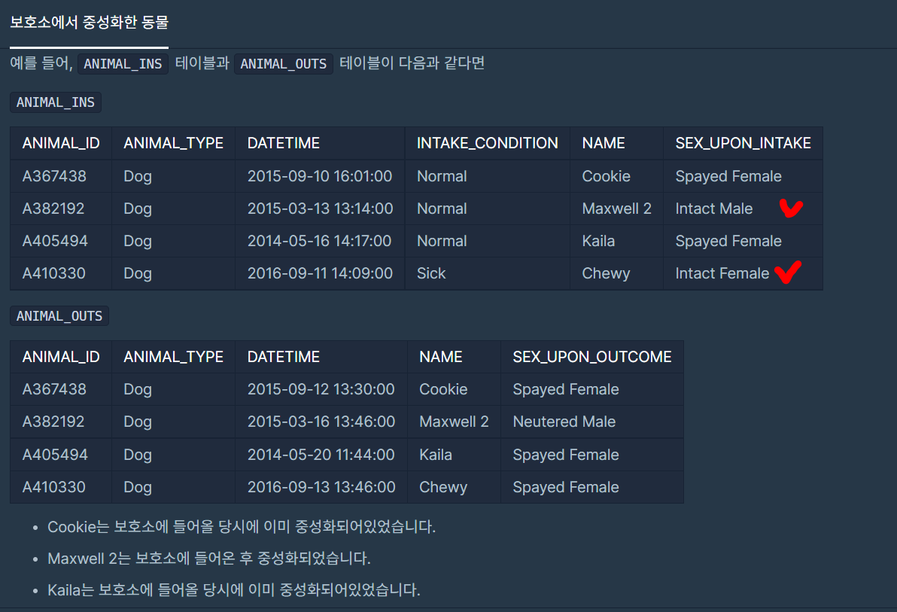
Task: Click the SEX_UPON_OUTCOME column header
Action: pyautogui.click(x=592, y=357)
